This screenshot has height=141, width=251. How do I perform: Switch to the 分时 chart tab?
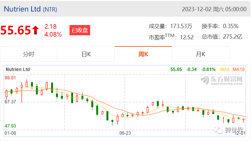[x=29, y=54]
